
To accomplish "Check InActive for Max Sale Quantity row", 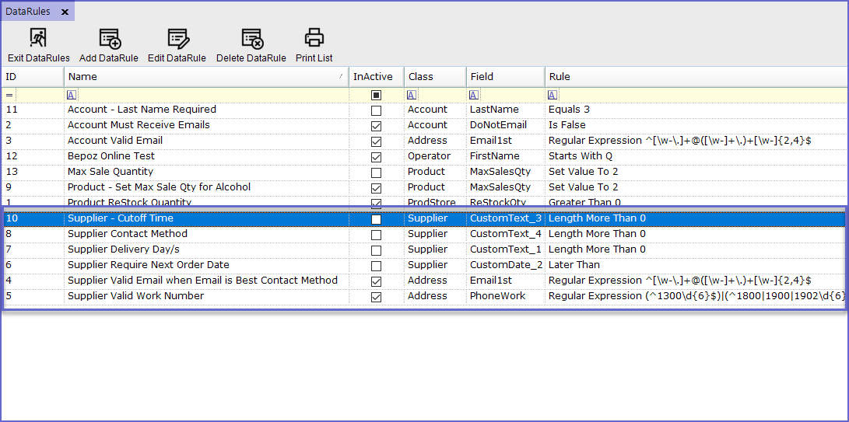I will click(x=377, y=173).
